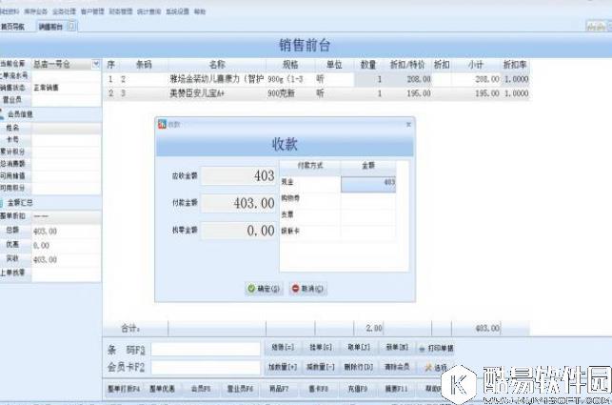Click the 新单[N] button
This screenshot has width=612, height=405.
pos(397,347)
